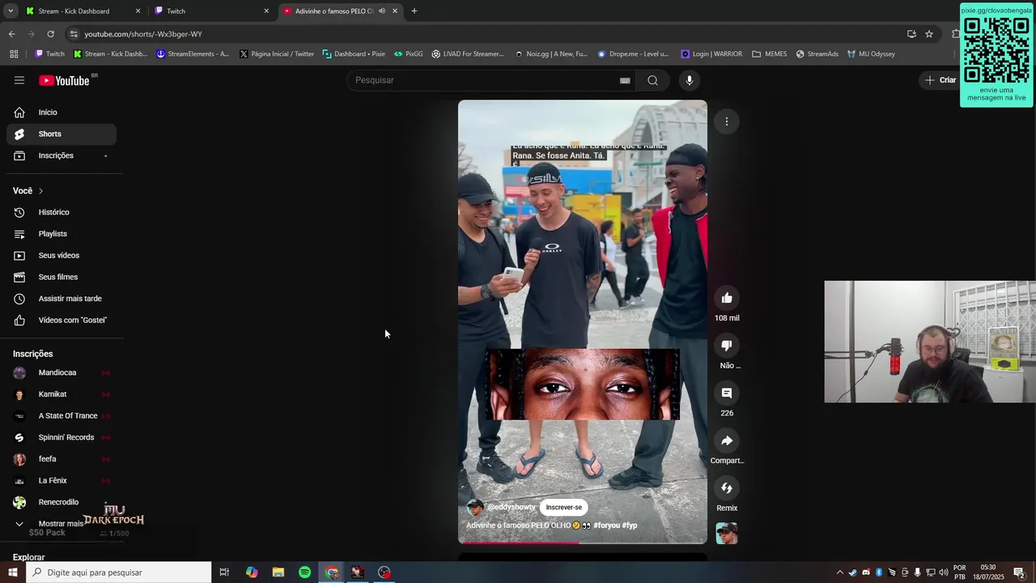The image size is (1036, 583).
Task: Bookmark this page with the star
Action: click(929, 34)
